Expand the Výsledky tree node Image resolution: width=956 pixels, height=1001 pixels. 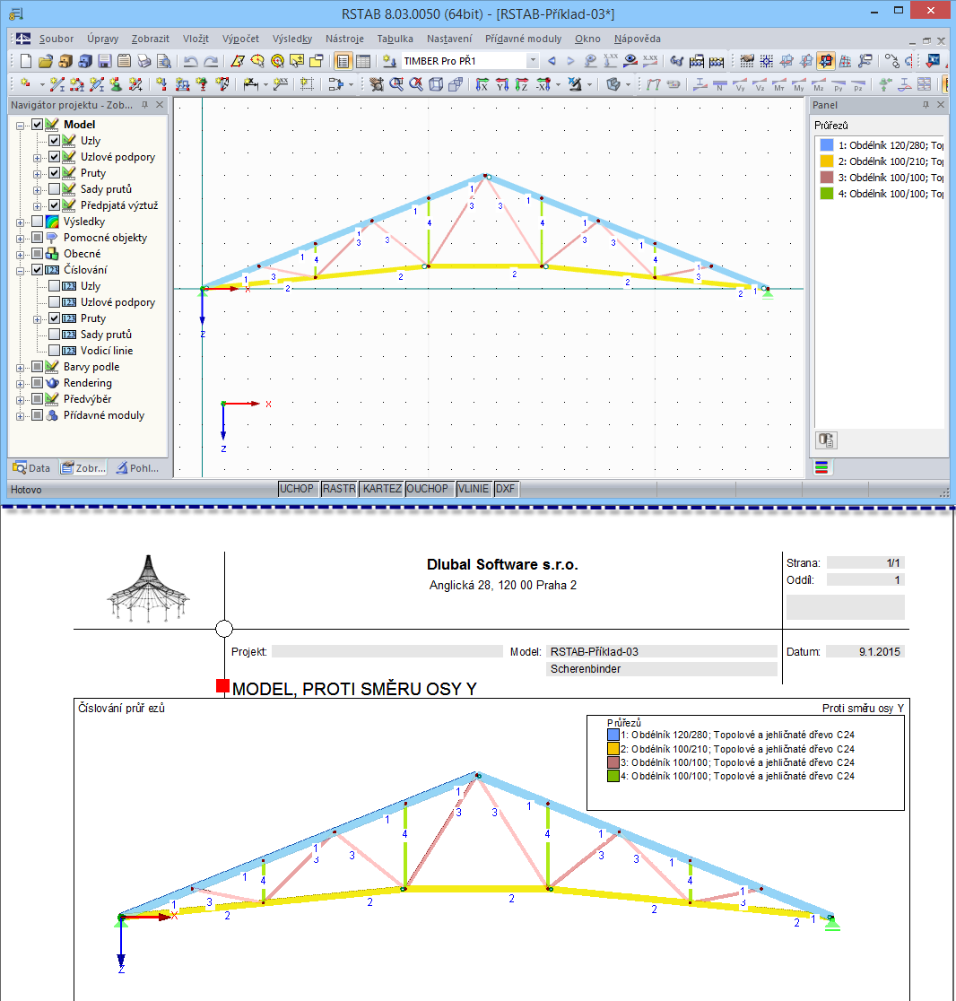pos(21,222)
